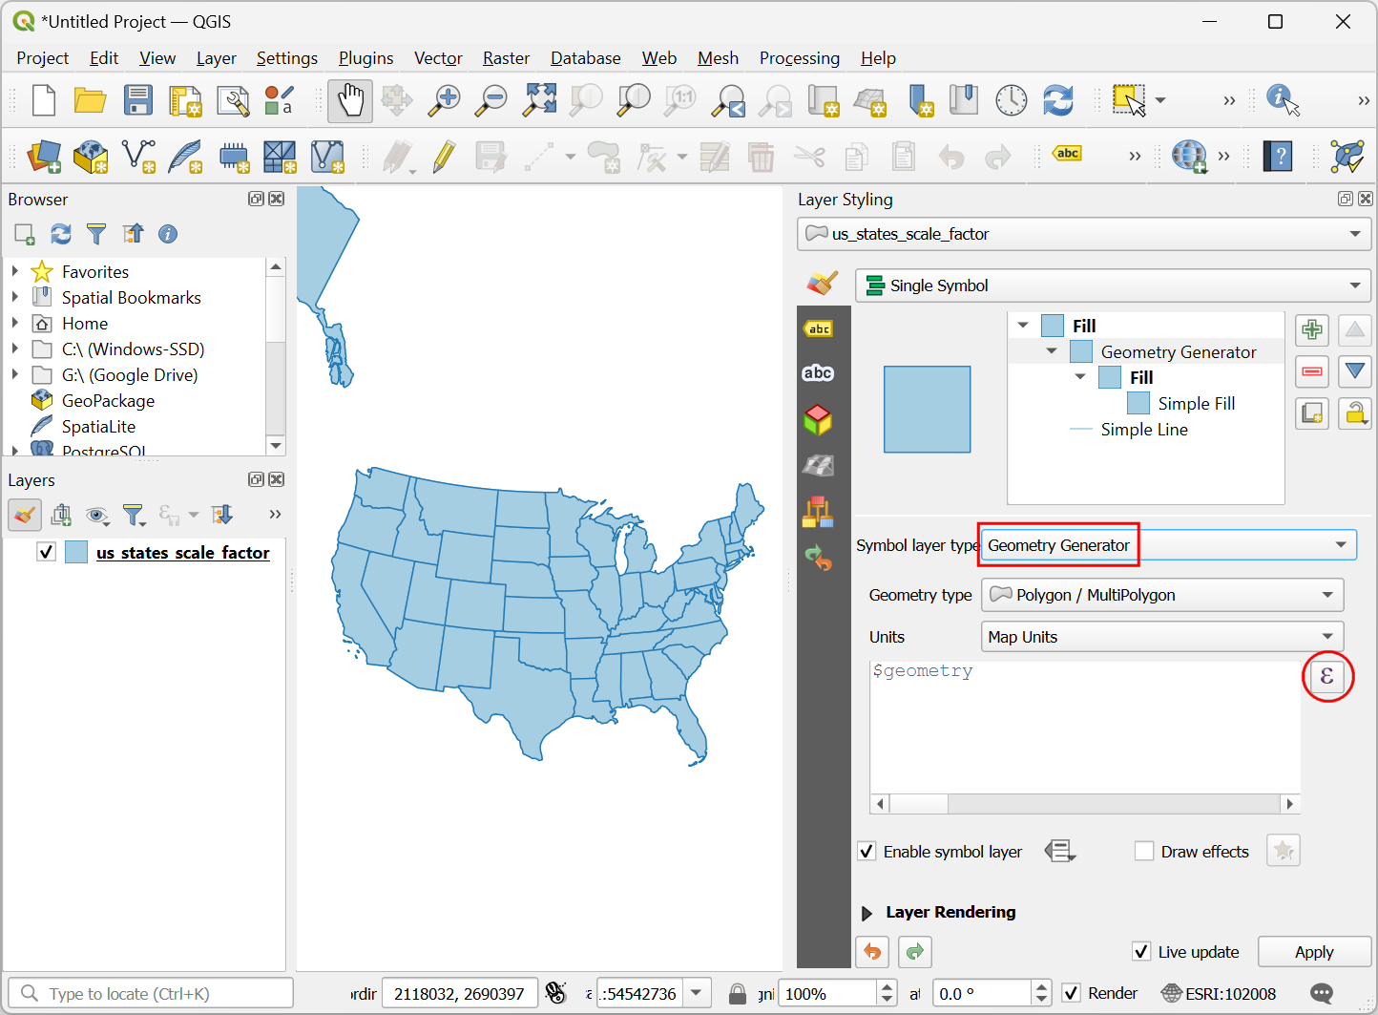The image size is (1378, 1015).
Task: Open the 3D View styling tab icon
Action: click(x=819, y=419)
